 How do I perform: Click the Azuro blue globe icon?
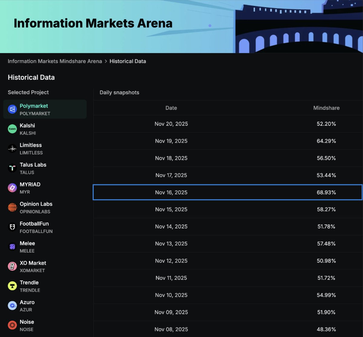(12, 305)
